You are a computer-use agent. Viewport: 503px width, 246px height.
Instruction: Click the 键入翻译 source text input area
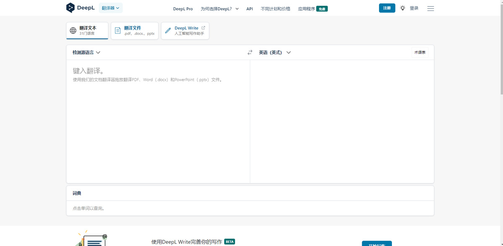[x=158, y=122]
